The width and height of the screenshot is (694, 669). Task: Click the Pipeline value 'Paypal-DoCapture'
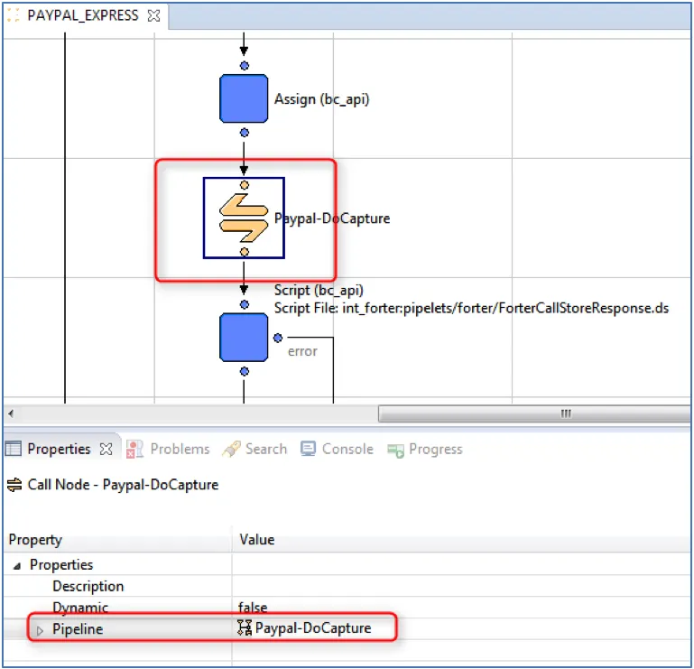(313, 627)
